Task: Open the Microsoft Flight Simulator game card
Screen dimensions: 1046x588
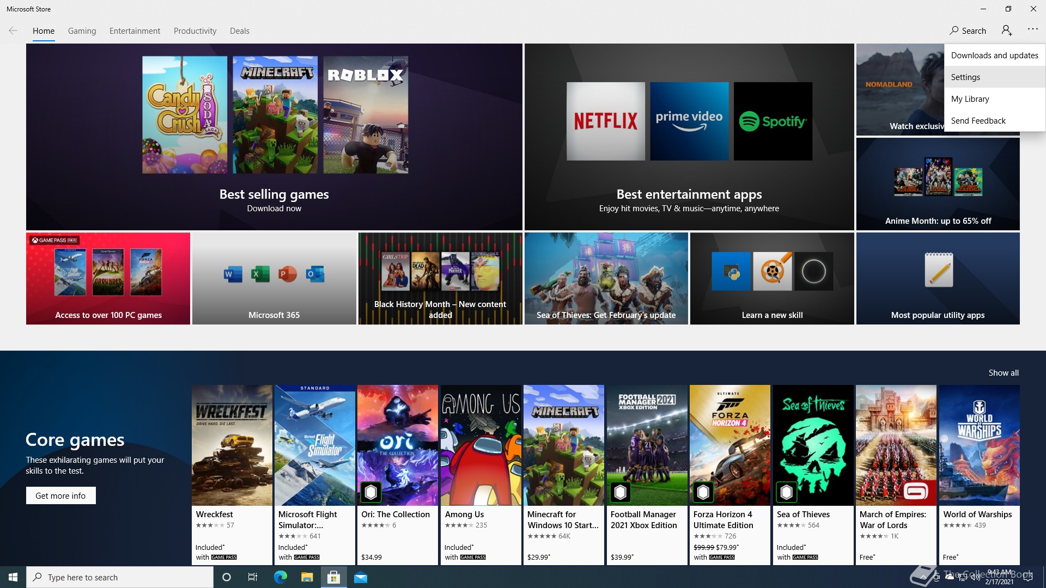Action: click(315, 475)
